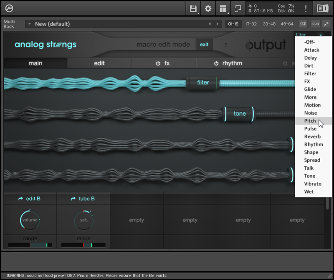This screenshot has width=334, height=280.
Task: Pick Rhythm in the dropdown list
Action: point(314,144)
